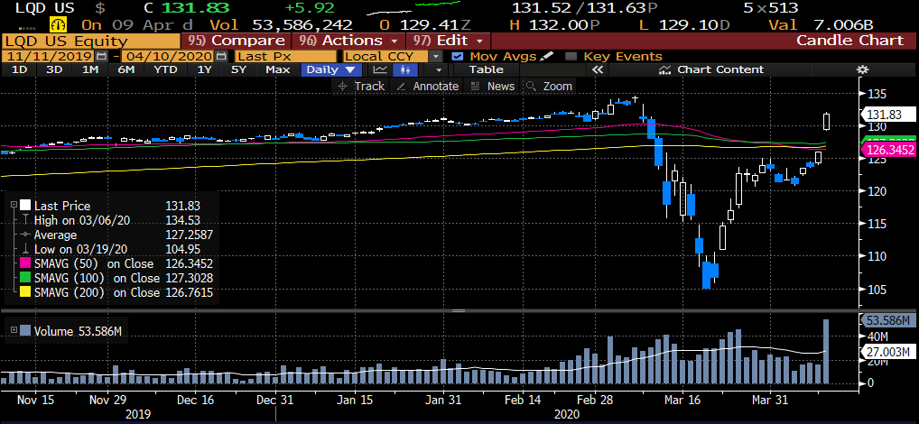This screenshot has width=919, height=424.
Task: Open the end date calendar picker icon
Action: (220, 56)
